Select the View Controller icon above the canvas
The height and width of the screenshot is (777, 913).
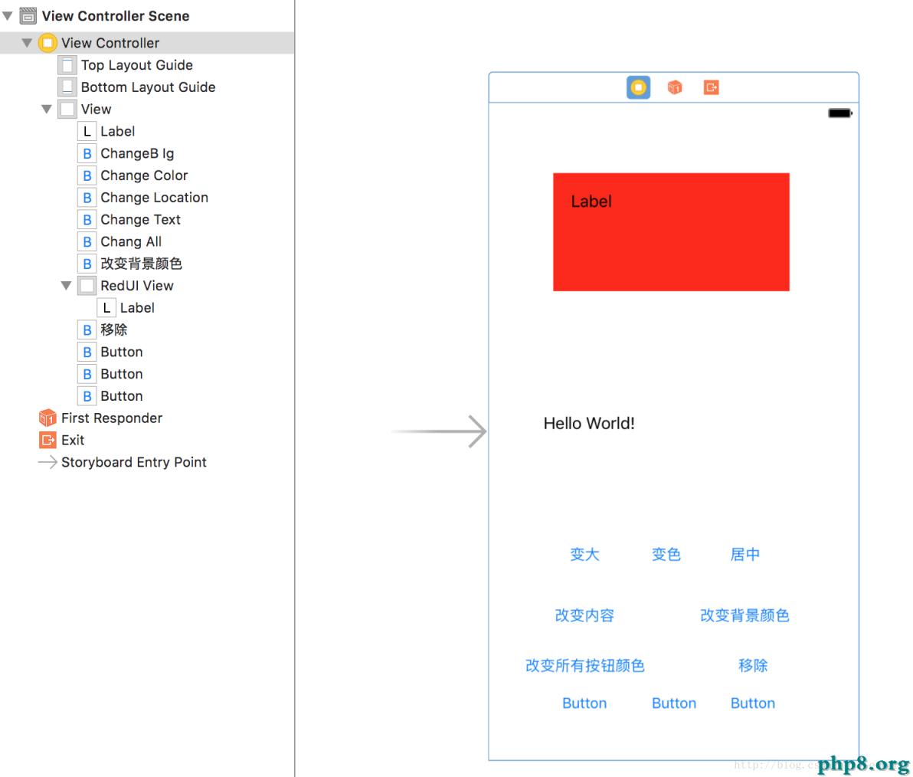pos(638,87)
